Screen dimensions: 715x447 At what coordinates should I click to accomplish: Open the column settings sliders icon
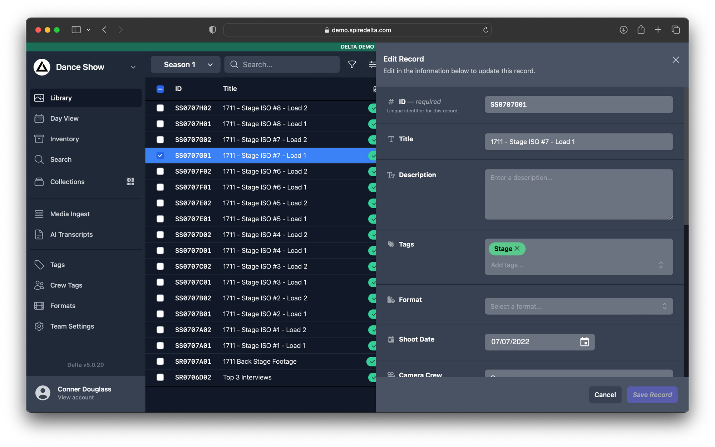[372, 64]
